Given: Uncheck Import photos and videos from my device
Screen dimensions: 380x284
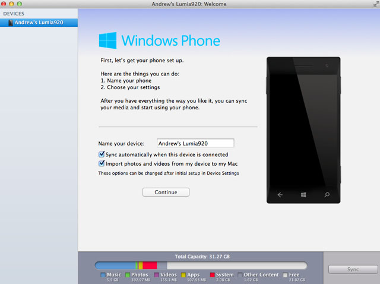Looking at the screenshot, I should pyautogui.click(x=102, y=163).
